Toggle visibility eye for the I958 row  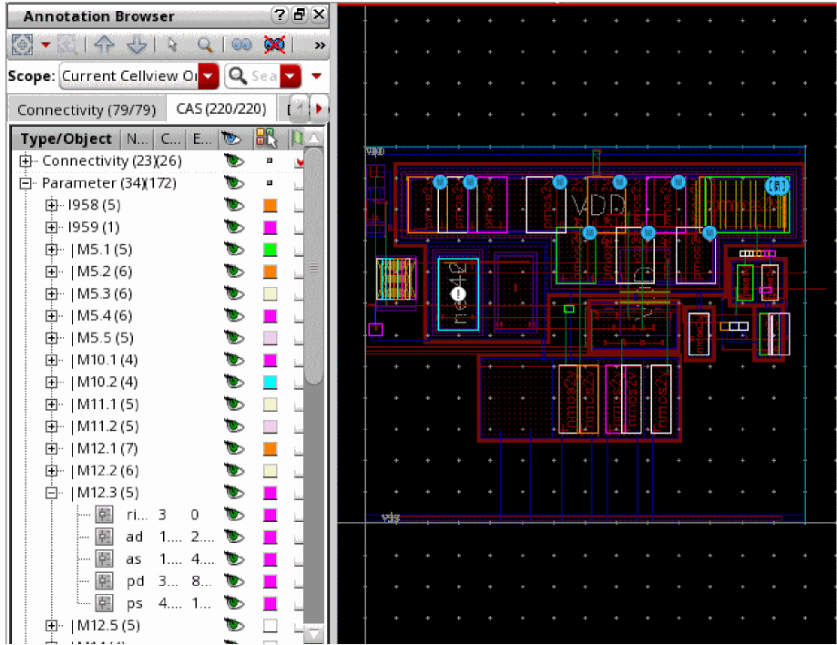(235, 205)
